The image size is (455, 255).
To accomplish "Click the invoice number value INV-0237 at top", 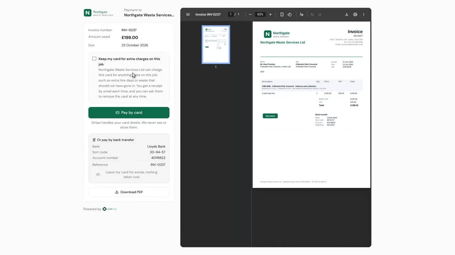I will tap(129, 30).
